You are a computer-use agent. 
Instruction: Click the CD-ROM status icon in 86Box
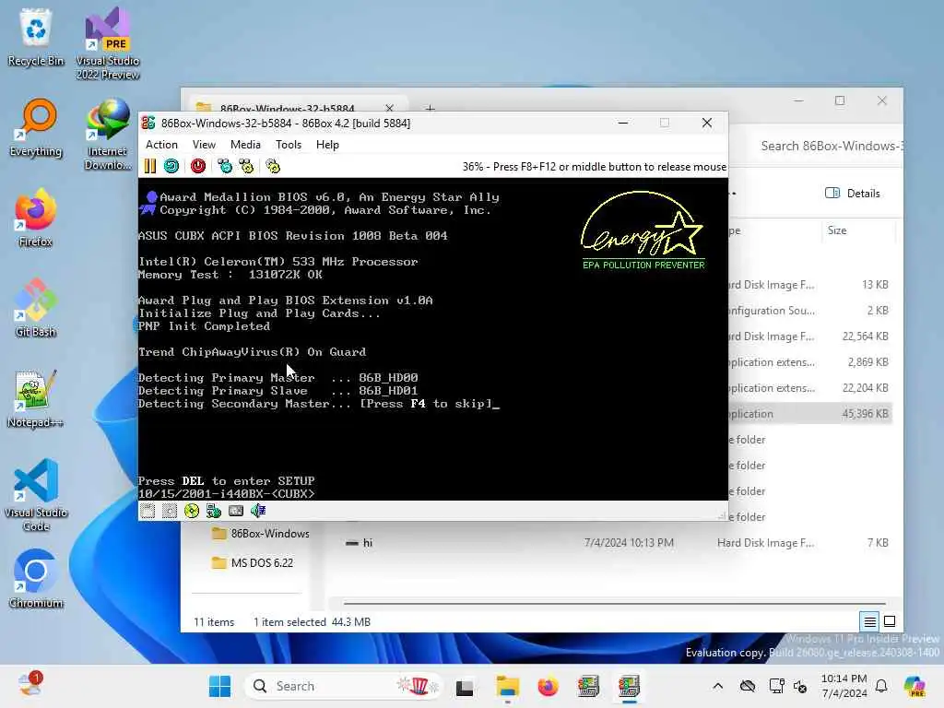pyautogui.click(x=192, y=511)
